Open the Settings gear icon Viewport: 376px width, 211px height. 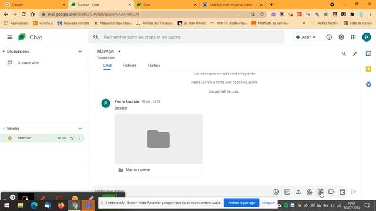(341, 37)
